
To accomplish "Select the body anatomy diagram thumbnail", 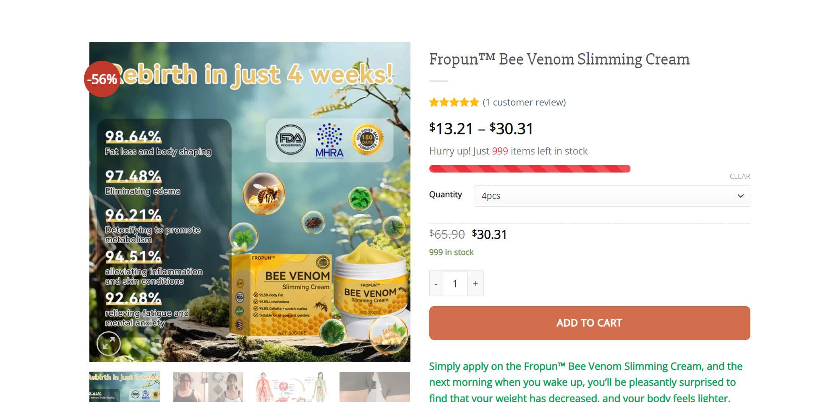I will (291, 387).
